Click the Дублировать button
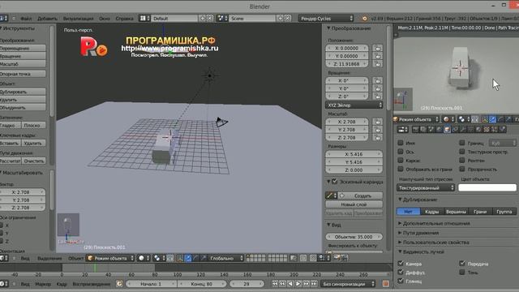Screen dimensions: 519x292 click(23, 92)
